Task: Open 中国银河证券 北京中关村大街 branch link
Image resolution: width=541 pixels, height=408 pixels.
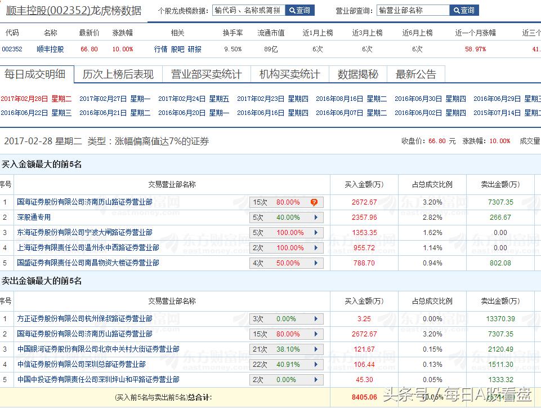Action: point(98,349)
